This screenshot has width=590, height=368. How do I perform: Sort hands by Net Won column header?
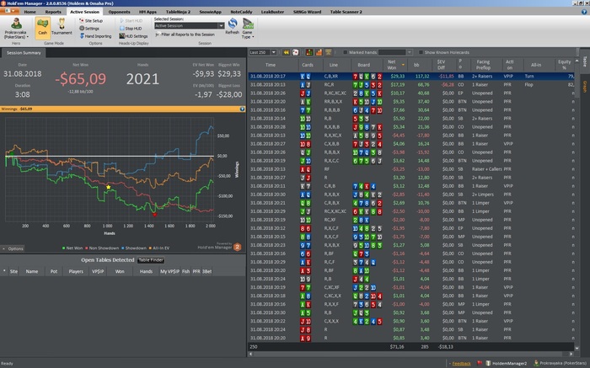pos(392,65)
